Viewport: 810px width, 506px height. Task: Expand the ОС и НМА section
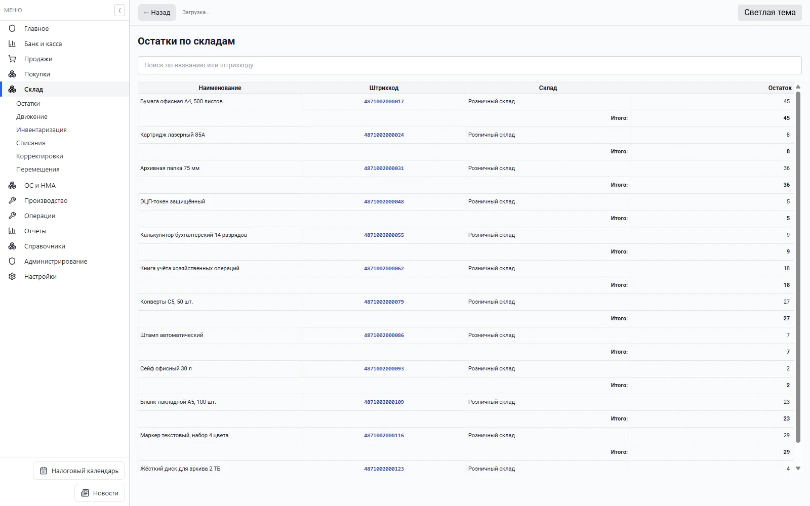(64, 185)
